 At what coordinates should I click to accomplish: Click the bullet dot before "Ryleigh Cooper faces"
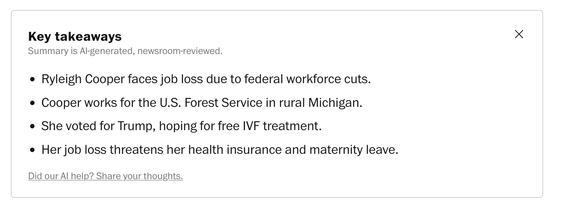[x=33, y=79]
